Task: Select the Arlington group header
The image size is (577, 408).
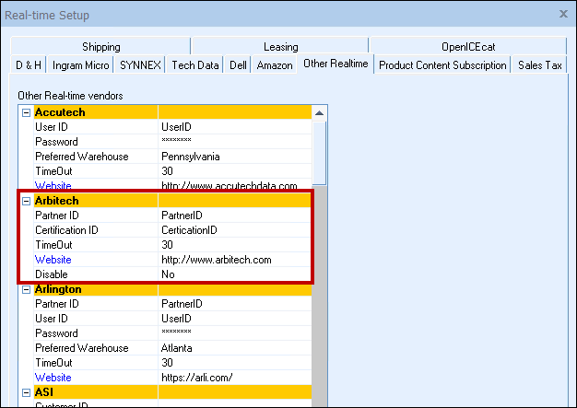Action: [x=172, y=289]
